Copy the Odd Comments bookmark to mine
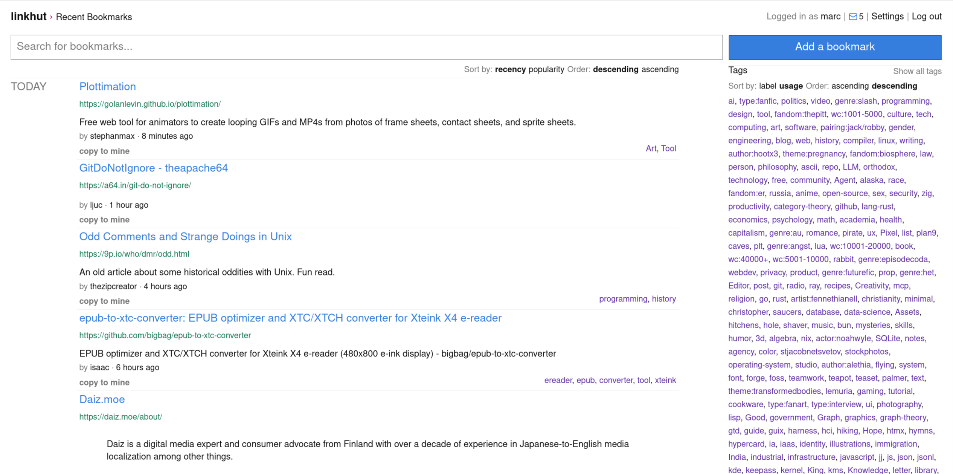The width and height of the screenshot is (953, 474). pos(104,301)
